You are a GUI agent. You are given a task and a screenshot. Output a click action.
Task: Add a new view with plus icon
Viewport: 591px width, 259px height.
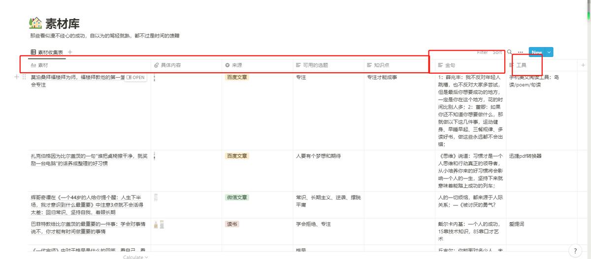pyautogui.click(x=70, y=52)
